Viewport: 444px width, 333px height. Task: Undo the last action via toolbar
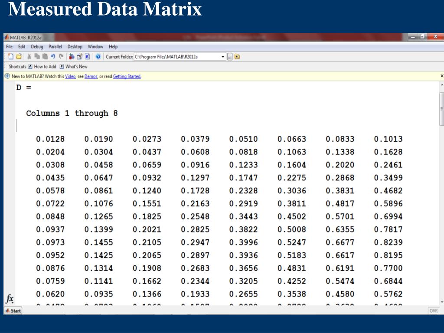[x=53, y=57]
